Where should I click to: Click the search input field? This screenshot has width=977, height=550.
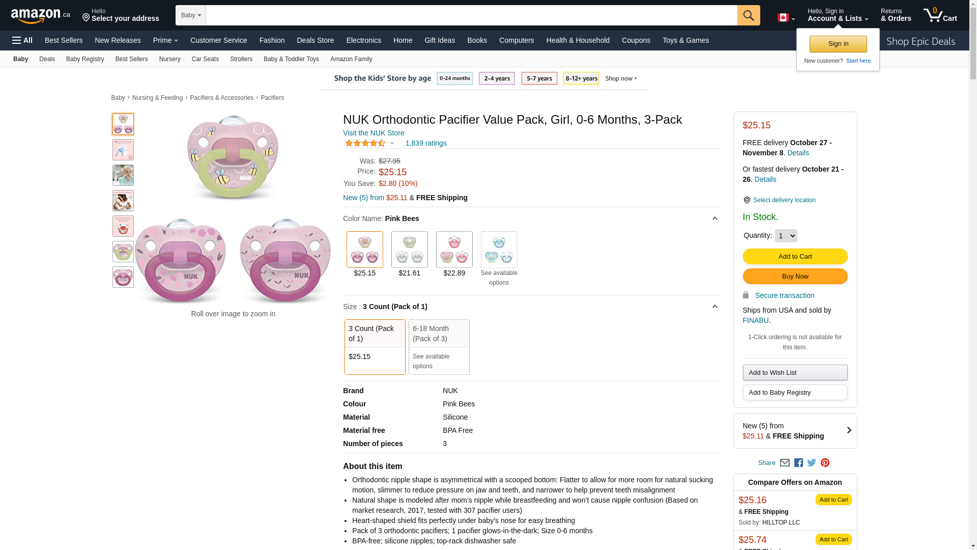(471, 15)
